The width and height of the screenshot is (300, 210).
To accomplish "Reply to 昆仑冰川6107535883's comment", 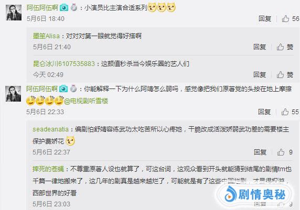I will click(260, 75).
